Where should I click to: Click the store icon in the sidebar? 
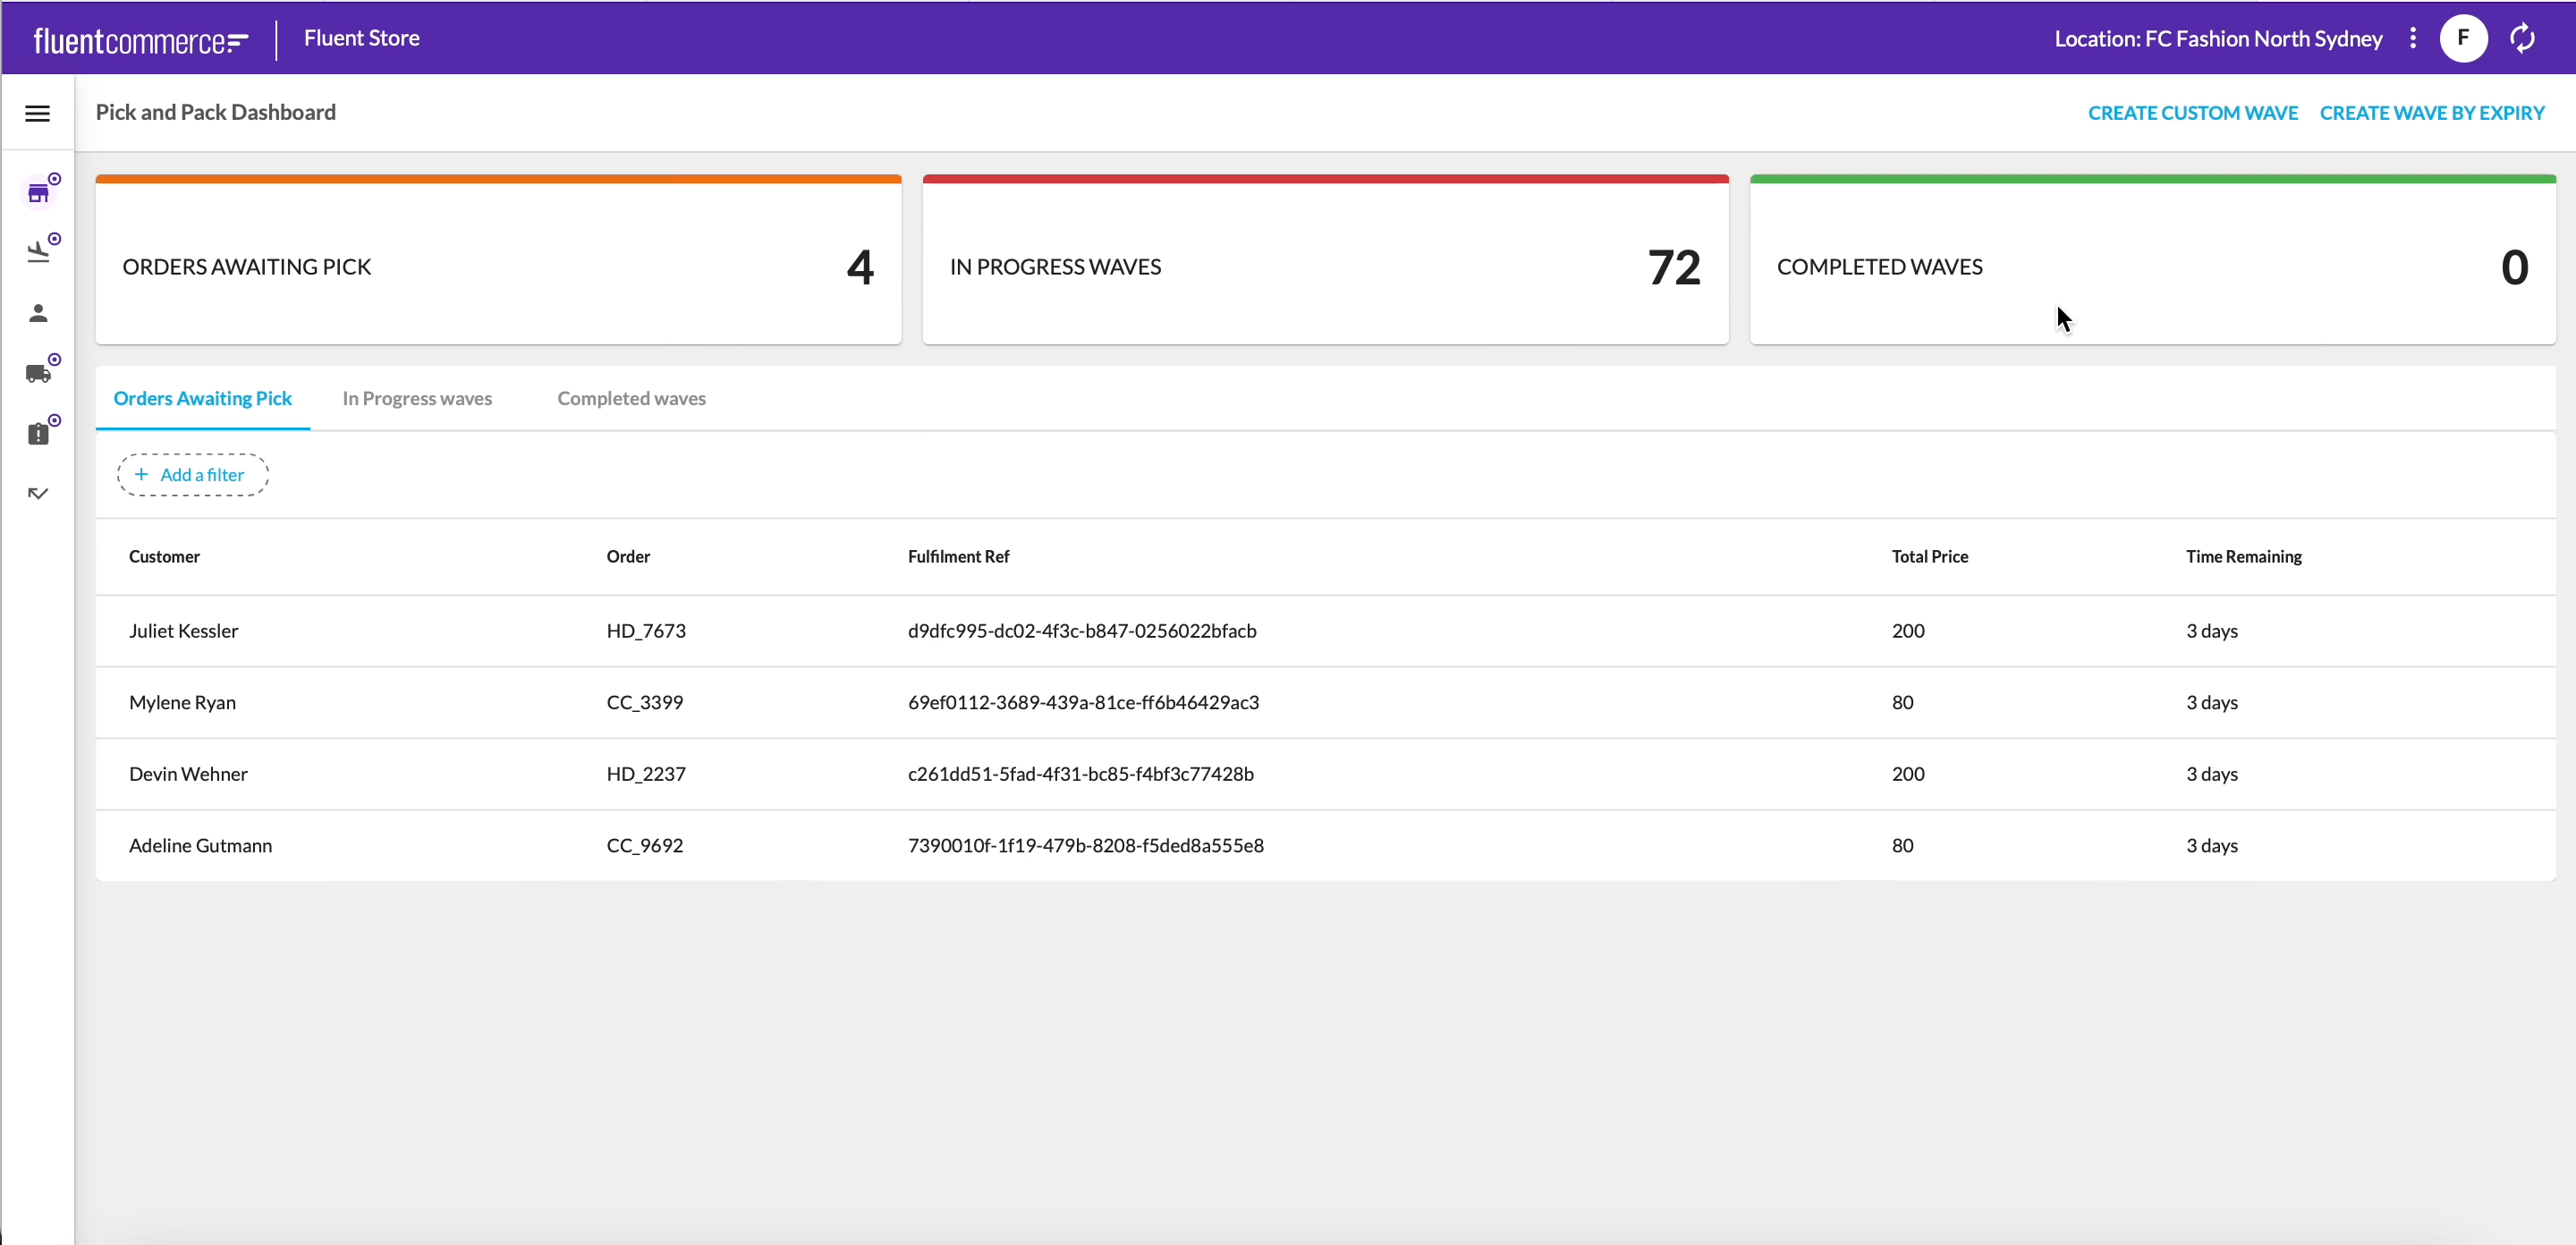[x=38, y=193]
